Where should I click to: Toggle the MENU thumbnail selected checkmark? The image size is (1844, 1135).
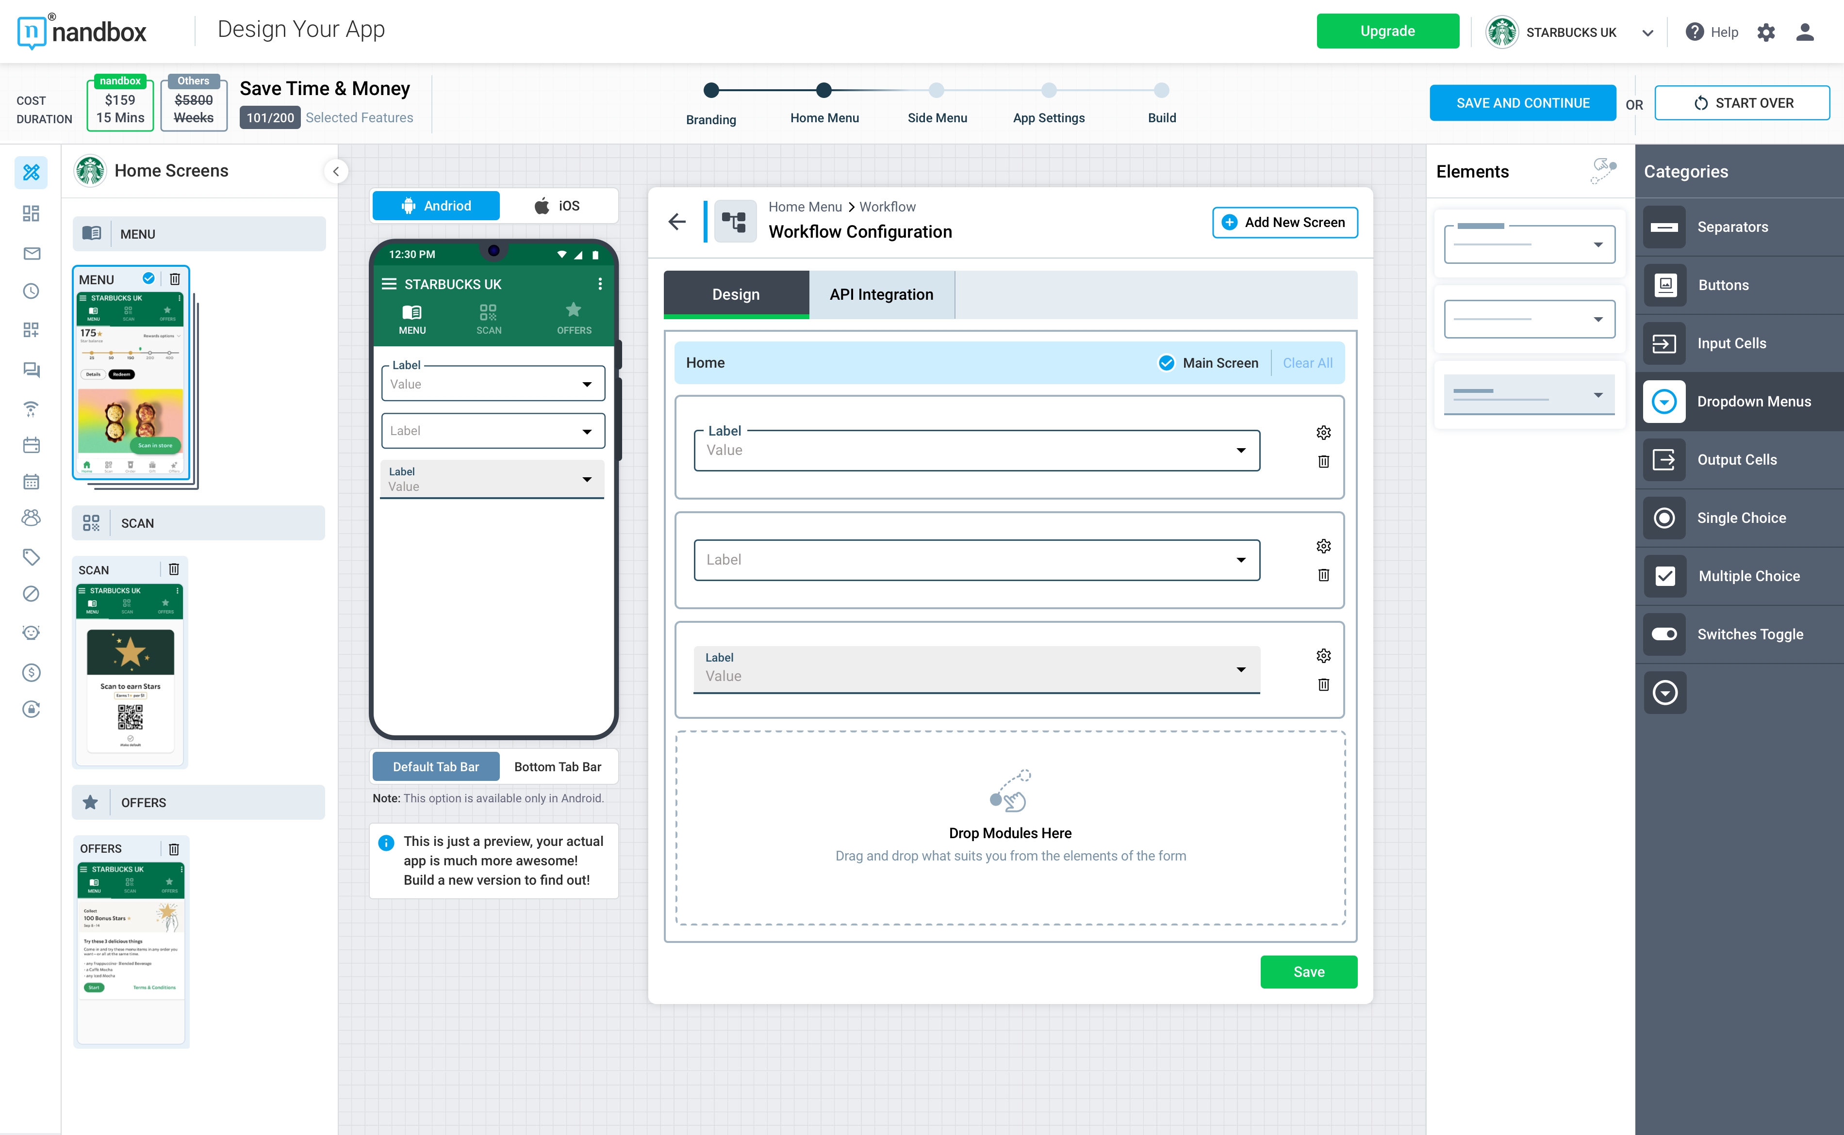point(148,278)
